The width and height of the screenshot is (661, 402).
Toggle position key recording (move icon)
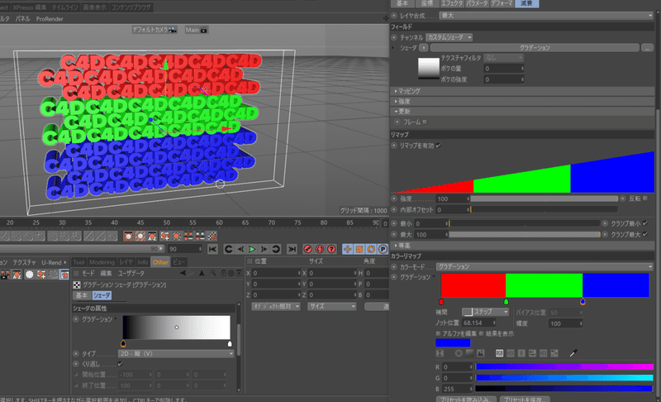pyautogui.click(x=347, y=249)
